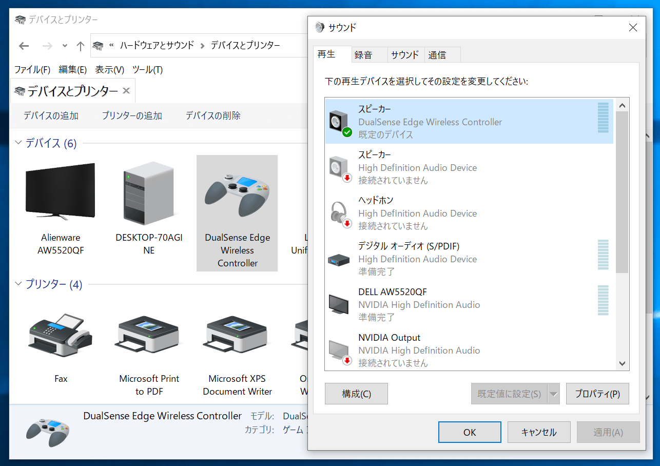Click the "デジタル オーディオ (S/PDIF)" device name
The width and height of the screenshot is (660, 466).
click(x=409, y=246)
